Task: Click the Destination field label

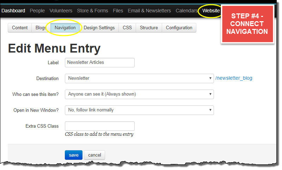Action: (x=47, y=78)
